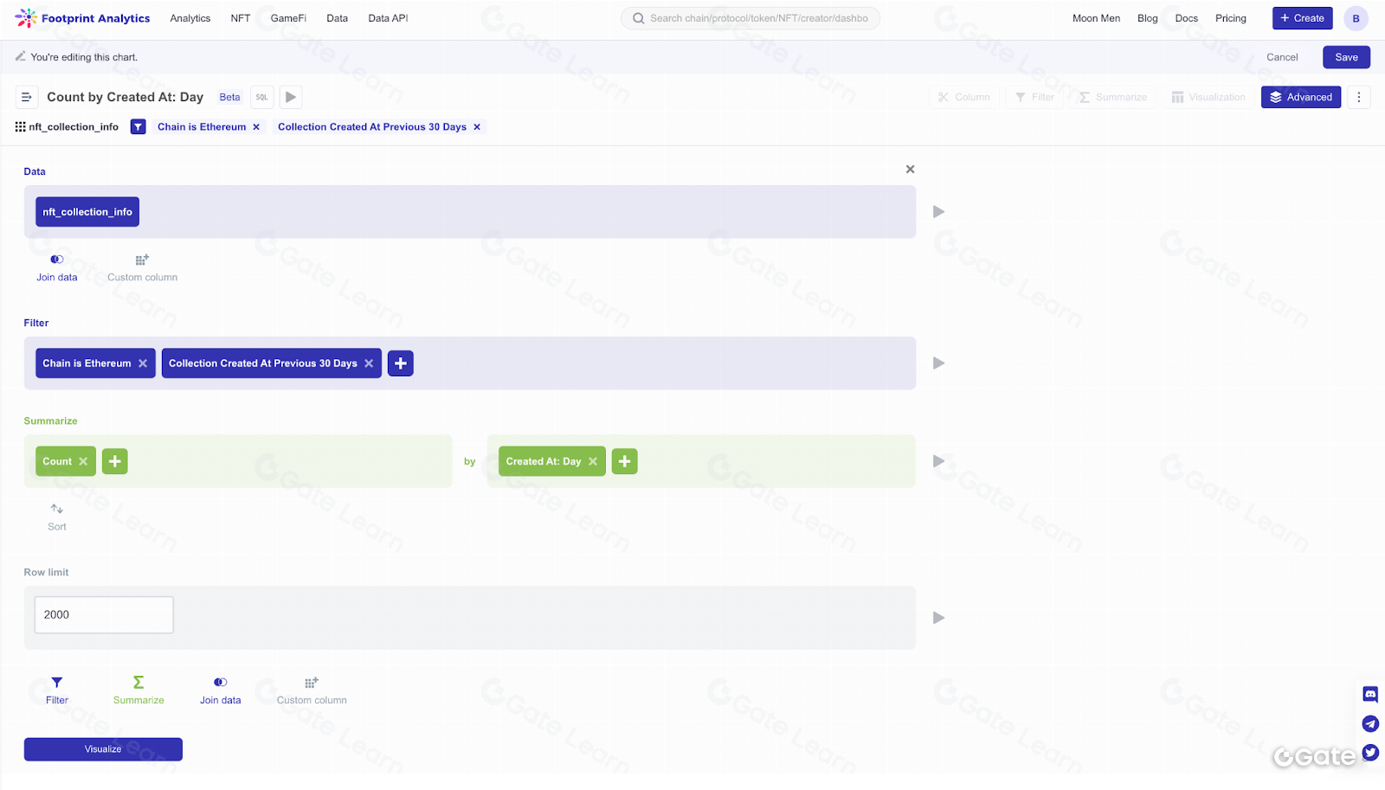
Task: Open the GameFi menu
Action: point(288,18)
